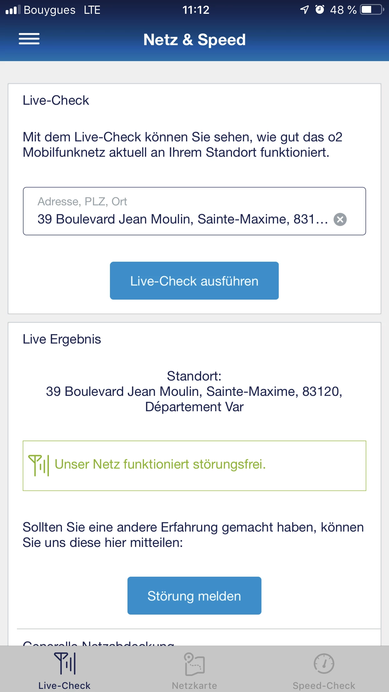Tap the signal strength bars icon
The width and height of the screenshot is (389, 692).
13,10
